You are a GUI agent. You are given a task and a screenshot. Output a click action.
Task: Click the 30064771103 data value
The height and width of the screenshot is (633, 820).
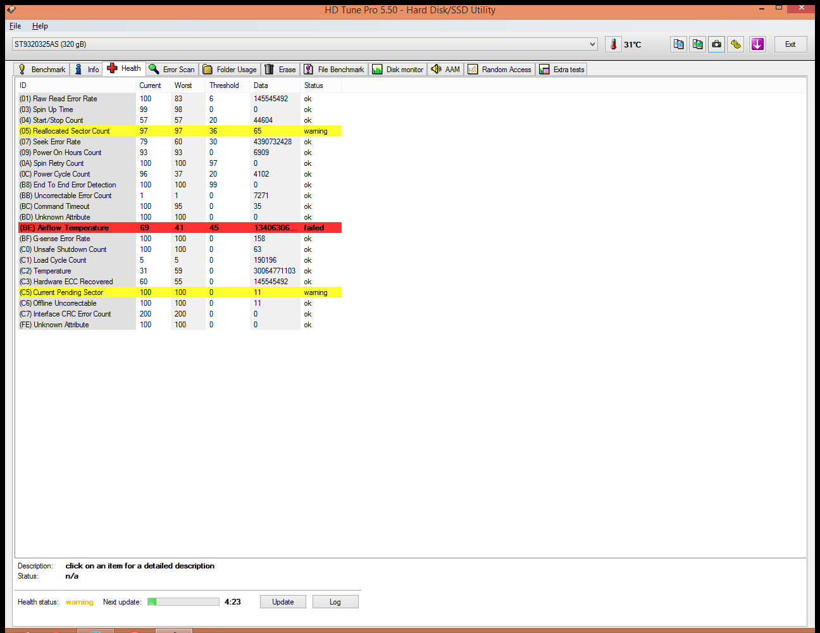[275, 271]
